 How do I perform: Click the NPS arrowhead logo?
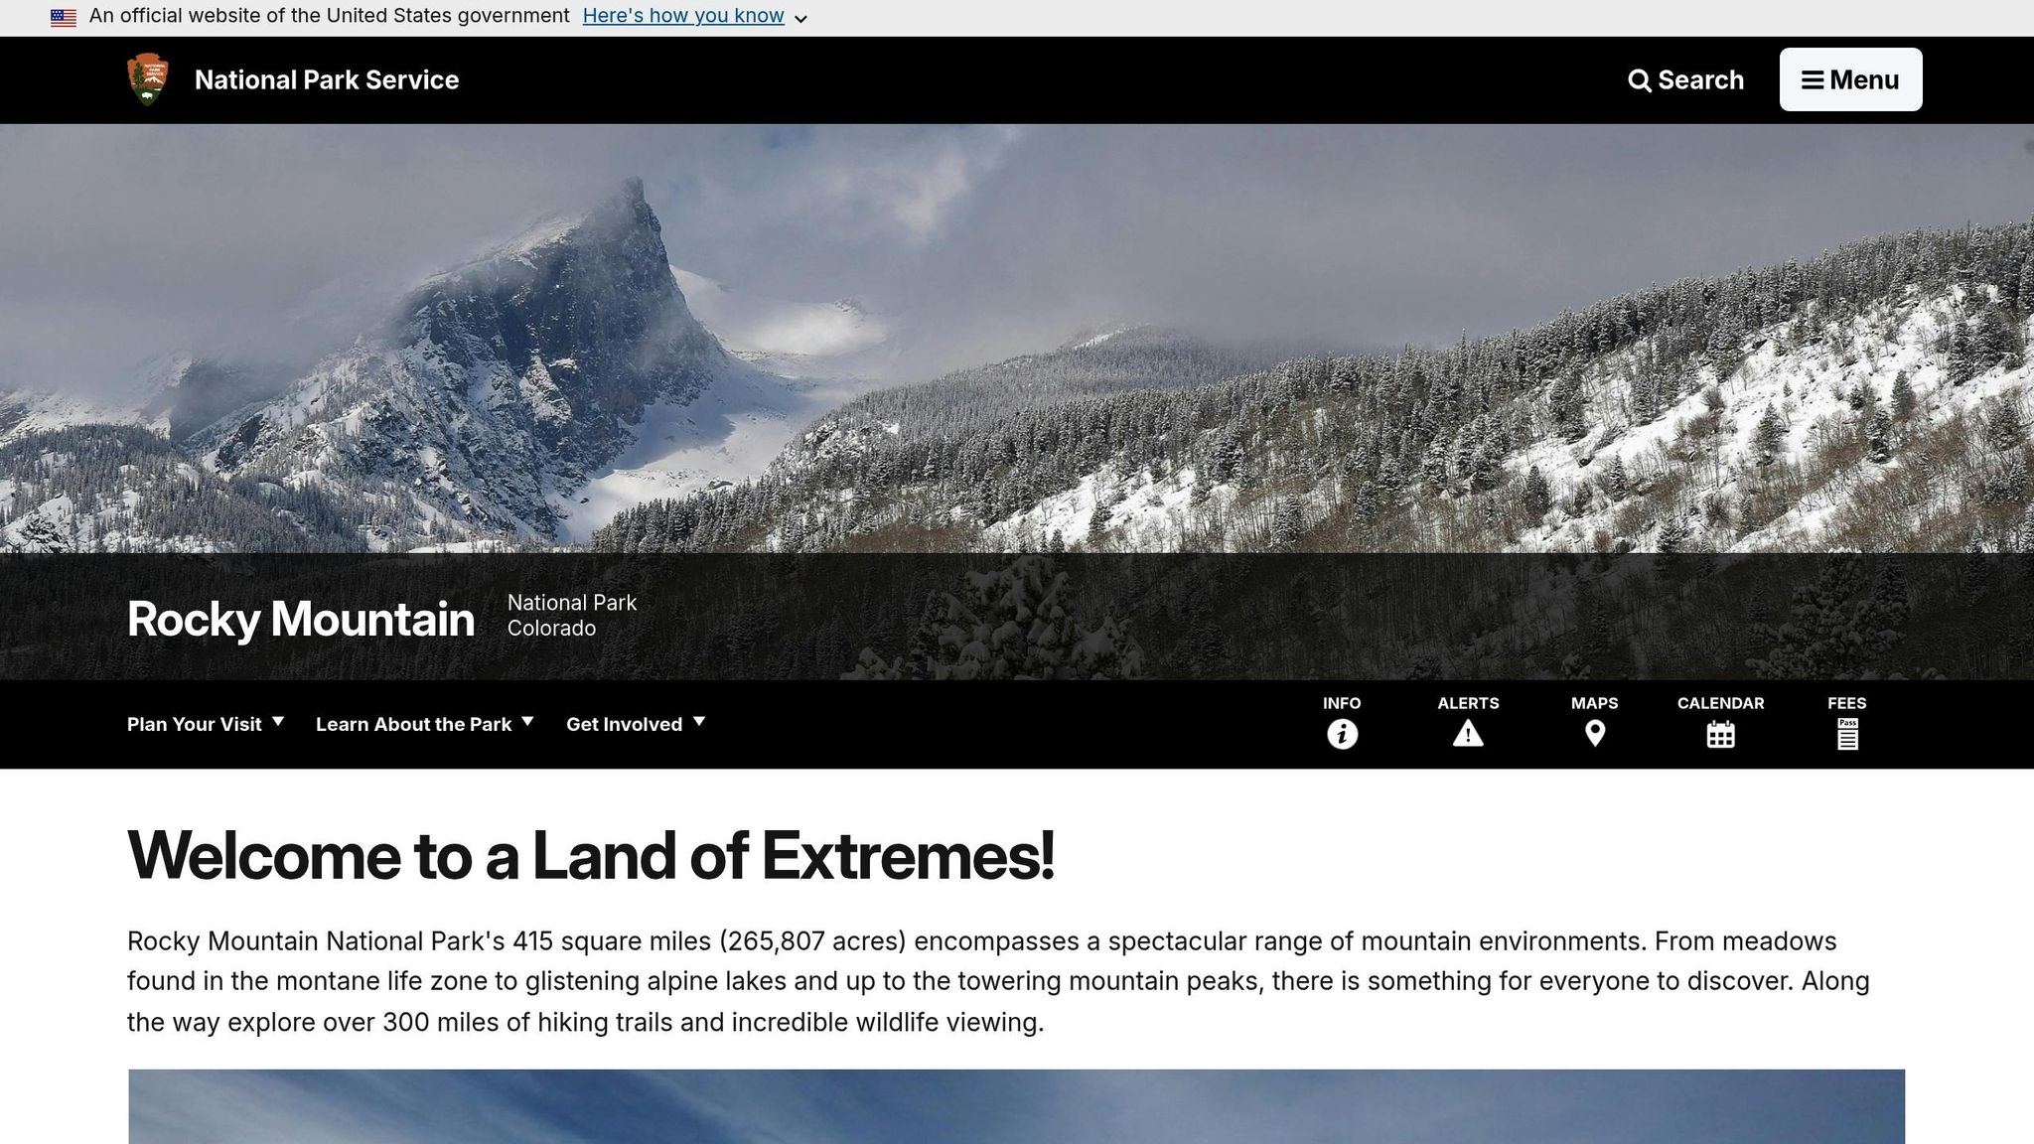148,79
